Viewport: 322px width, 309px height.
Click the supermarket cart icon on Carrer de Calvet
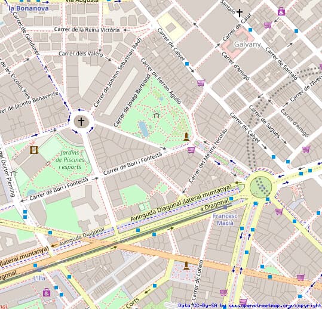click(201, 83)
